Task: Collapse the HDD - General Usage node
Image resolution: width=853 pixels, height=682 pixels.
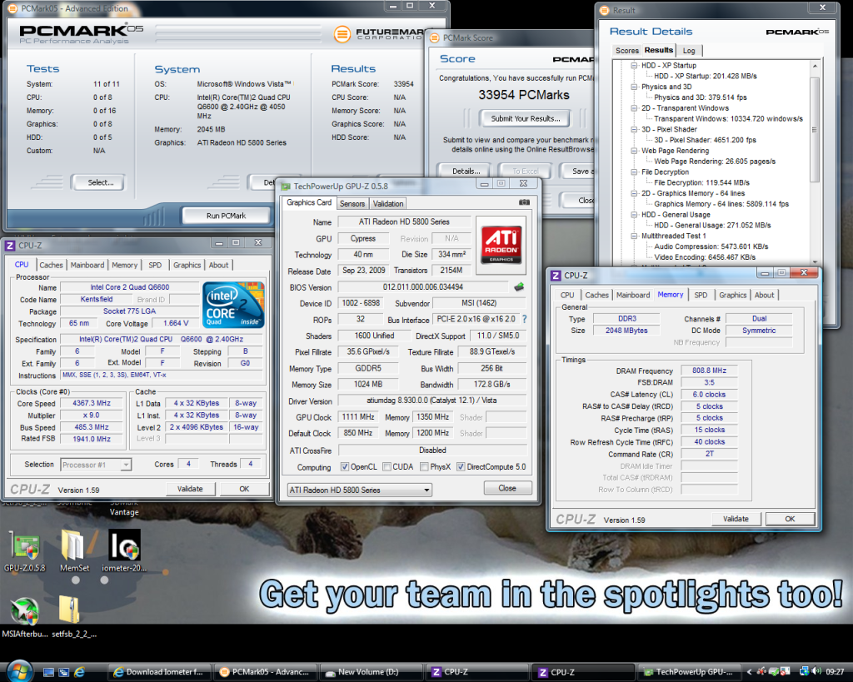Action: [634, 214]
